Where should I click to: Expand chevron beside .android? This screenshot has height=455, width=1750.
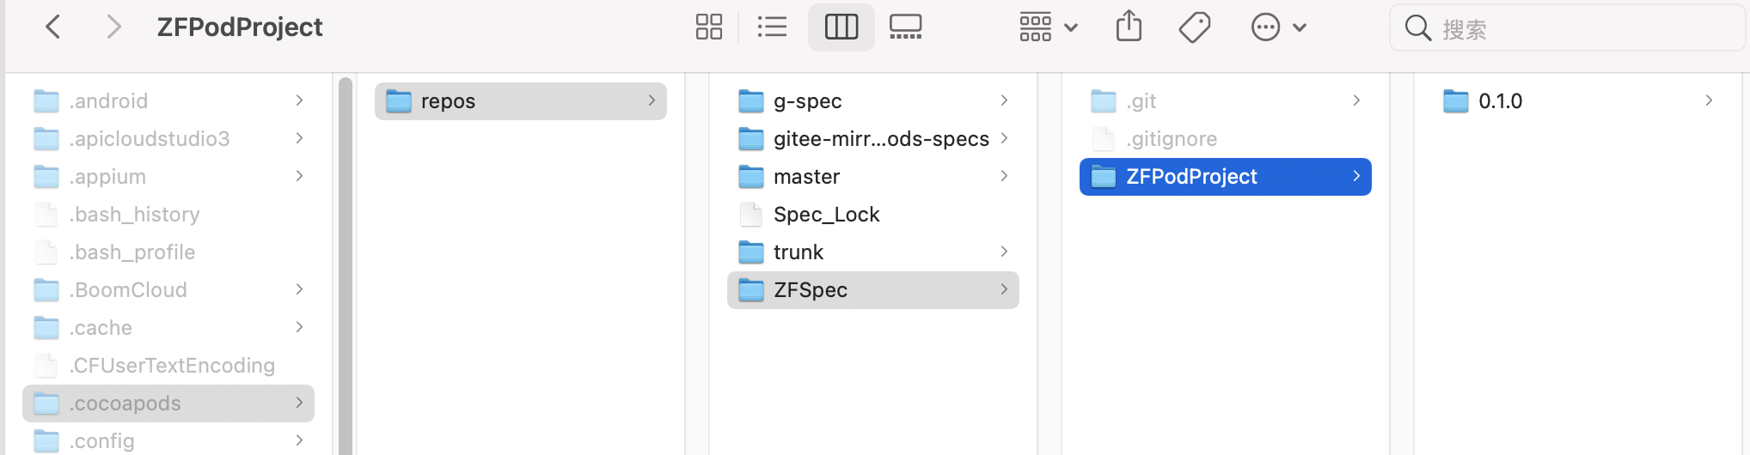click(299, 100)
